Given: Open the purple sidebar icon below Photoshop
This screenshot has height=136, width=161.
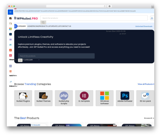Looking at the screenshot, I should point(10,40).
